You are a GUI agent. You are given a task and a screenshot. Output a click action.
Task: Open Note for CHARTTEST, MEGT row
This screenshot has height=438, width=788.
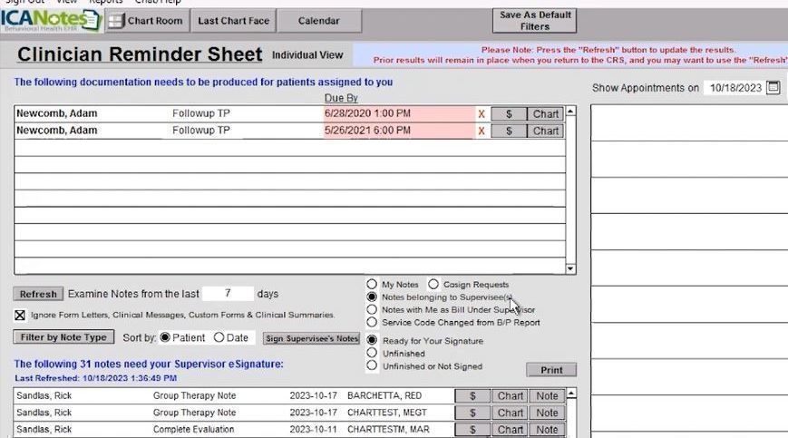tap(547, 413)
